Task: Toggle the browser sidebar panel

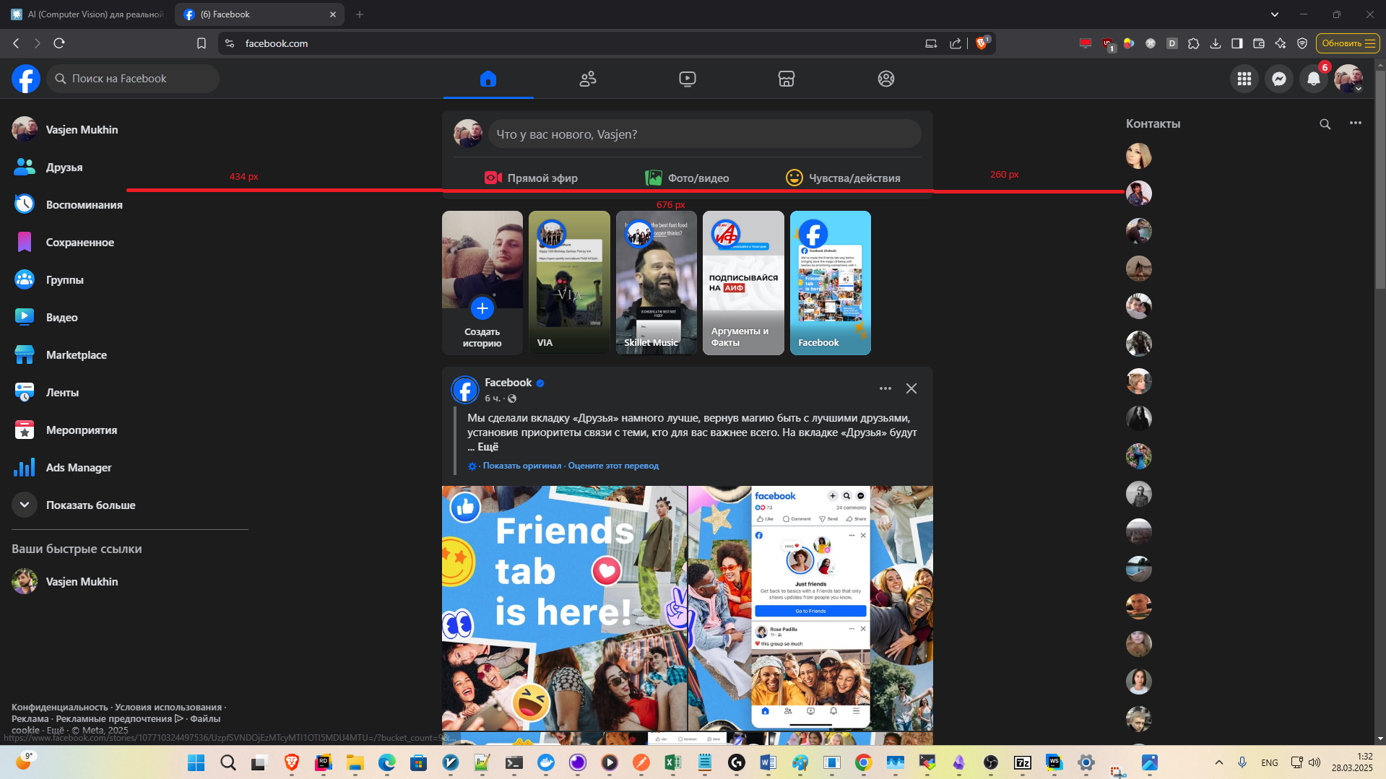Action: coord(1237,43)
